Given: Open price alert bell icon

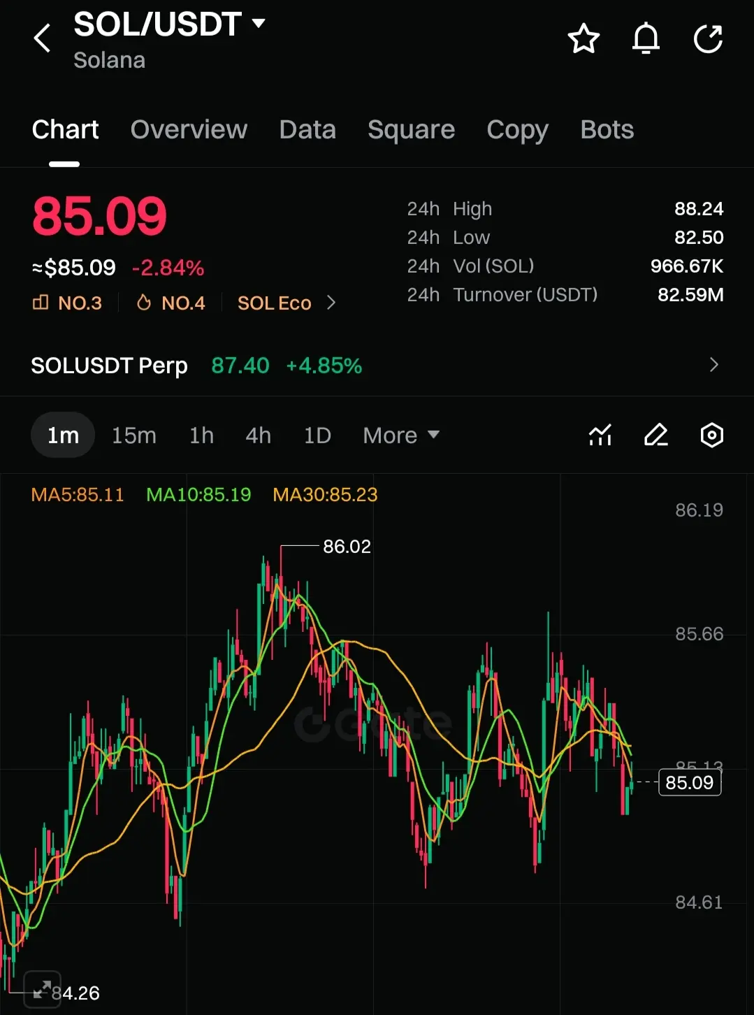Looking at the screenshot, I should [646, 38].
